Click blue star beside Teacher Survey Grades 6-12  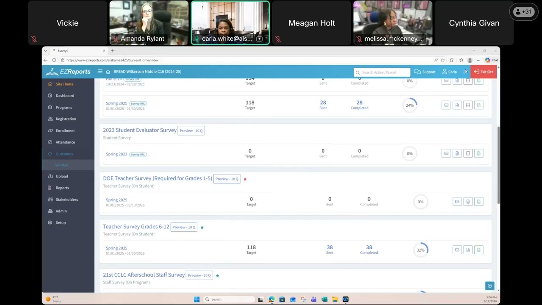coord(202,227)
